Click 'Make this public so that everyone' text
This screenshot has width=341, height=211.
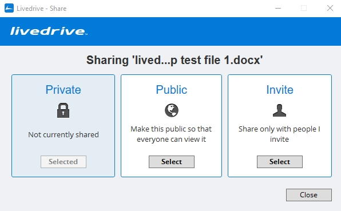171,134
